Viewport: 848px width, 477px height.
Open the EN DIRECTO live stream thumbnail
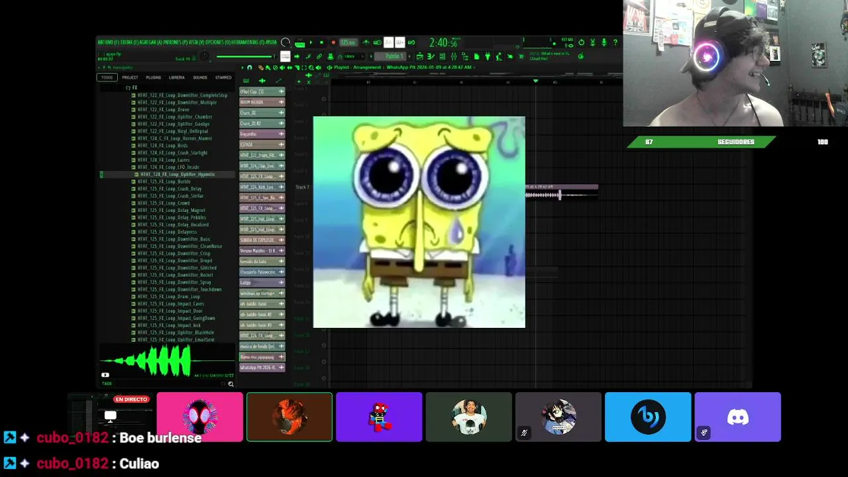click(110, 417)
